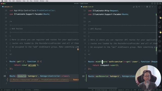
Task: Open the File menu
Action: (x=10, y=1)
